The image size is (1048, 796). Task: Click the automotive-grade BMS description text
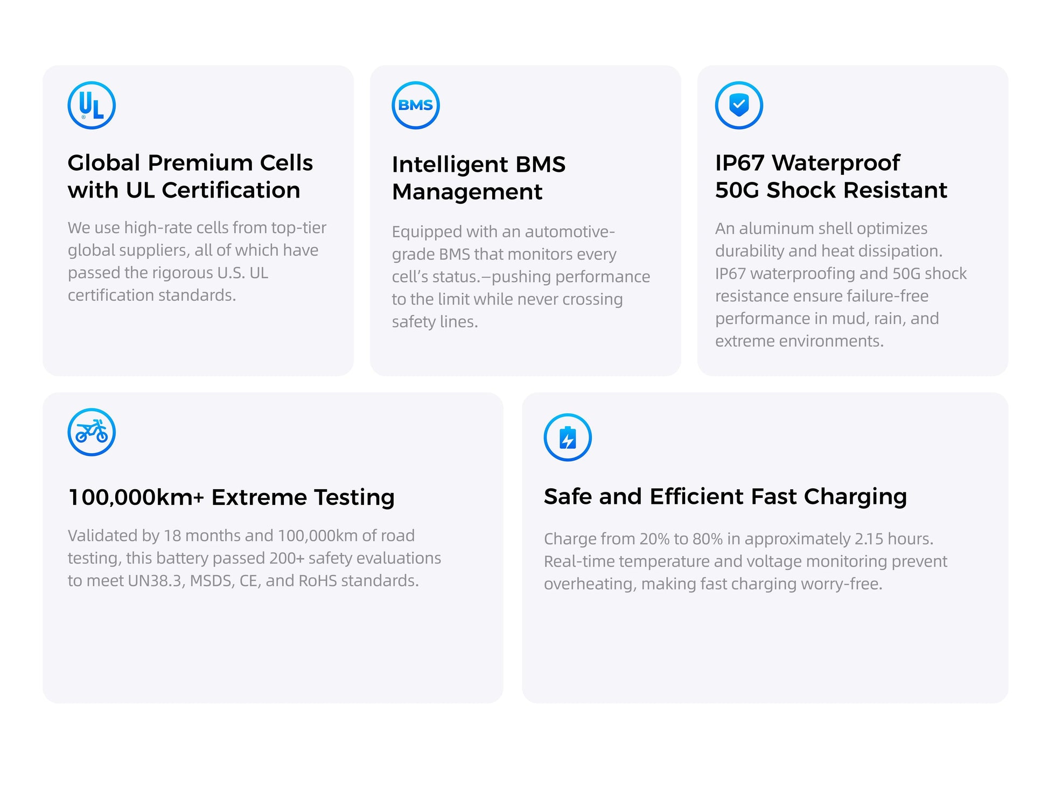tap(521, 277)
